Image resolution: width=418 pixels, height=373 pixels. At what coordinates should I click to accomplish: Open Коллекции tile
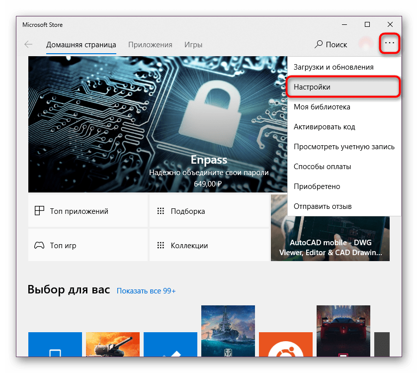[209, 245]
